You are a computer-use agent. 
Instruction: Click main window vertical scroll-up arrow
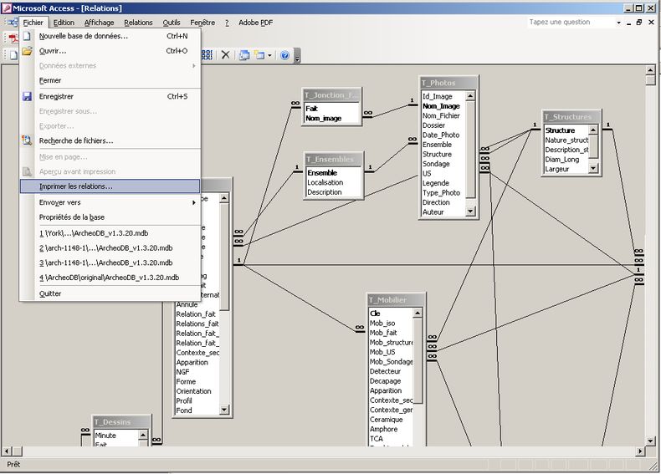(x=650, y=70)
